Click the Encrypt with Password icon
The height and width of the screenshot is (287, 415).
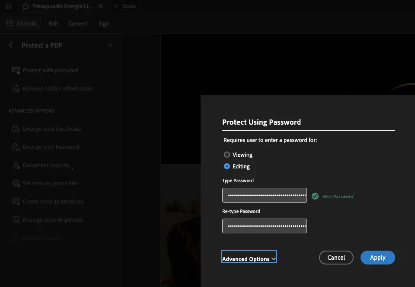click(x=16, y=147)
